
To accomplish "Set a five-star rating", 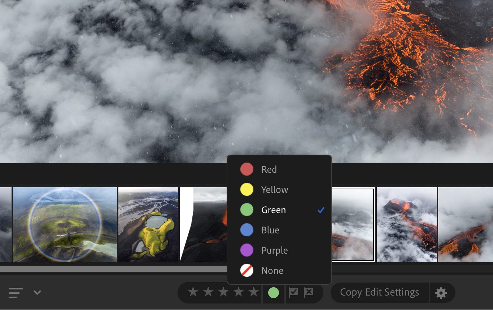I will [x=254, y=292].
